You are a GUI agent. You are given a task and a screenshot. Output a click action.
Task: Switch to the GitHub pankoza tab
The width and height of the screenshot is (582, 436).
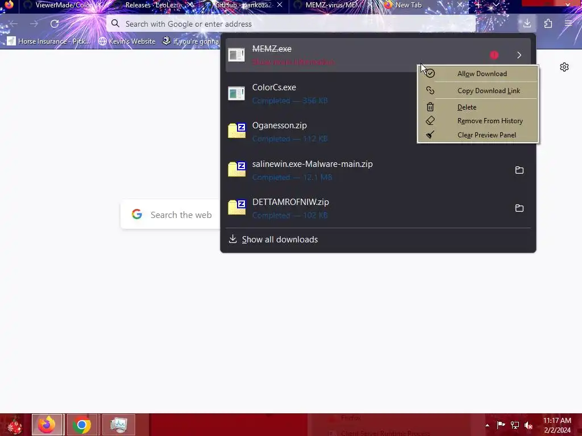pos(243,5)
